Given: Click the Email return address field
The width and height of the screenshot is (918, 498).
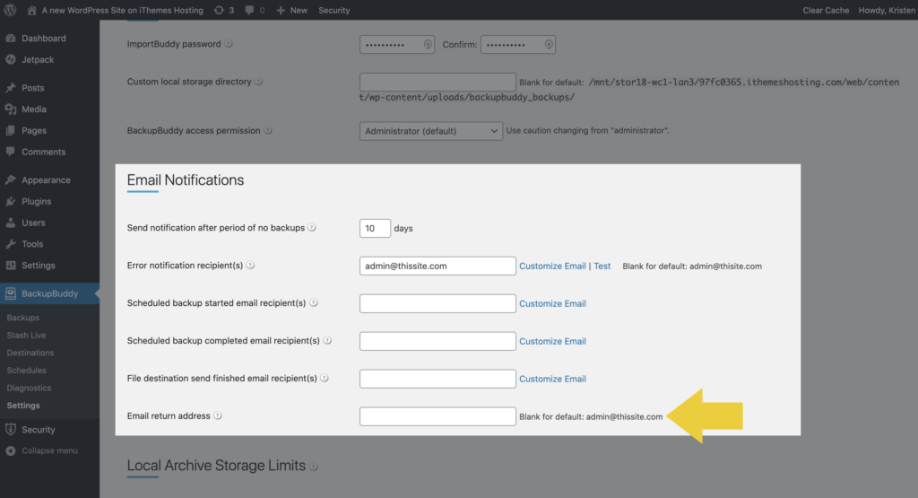Looking at the screenshot, I should point(437,416).
